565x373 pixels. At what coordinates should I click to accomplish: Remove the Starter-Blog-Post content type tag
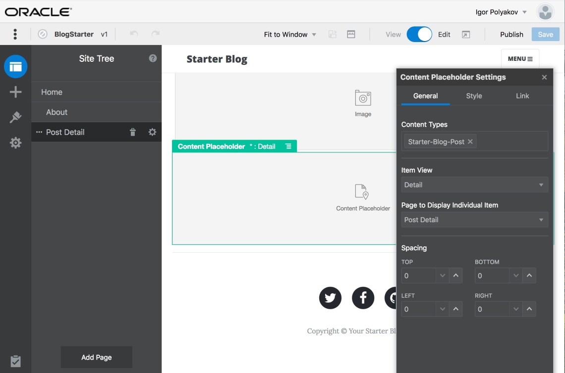click(x=470, y=141)
